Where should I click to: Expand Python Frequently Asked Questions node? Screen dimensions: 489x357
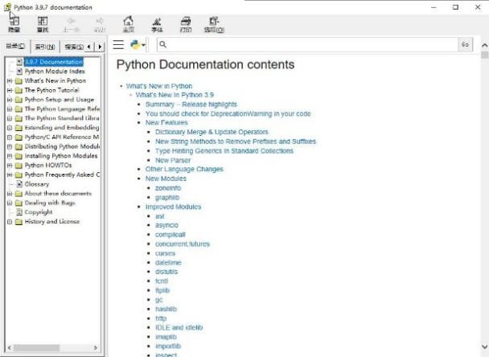coord(10,175)
